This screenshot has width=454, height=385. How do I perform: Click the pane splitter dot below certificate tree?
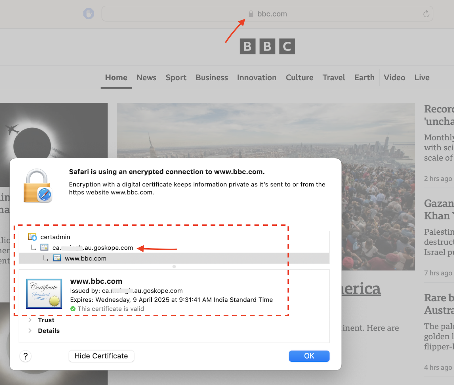[x=174, y=267]
